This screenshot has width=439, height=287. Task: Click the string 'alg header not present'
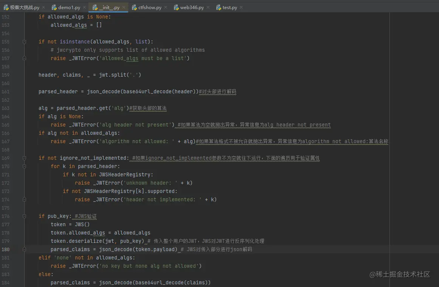click(135, 125)
